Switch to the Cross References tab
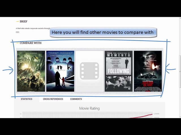 [53, 99]
